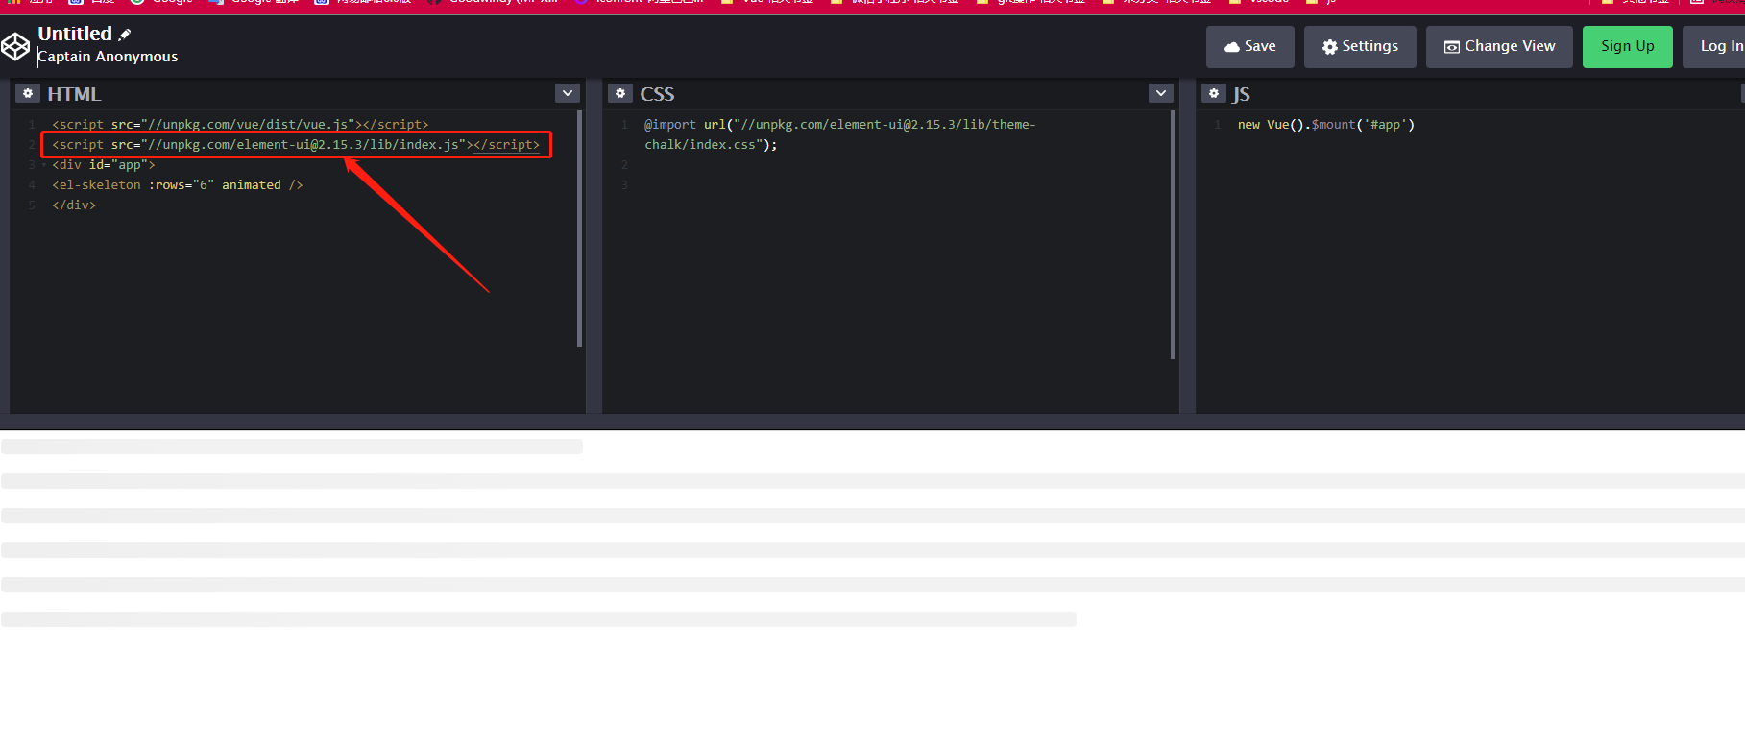Image resolution: width=1745 pixels, height=747 pixels.
Task: Expand CSS editor dropdown chevron
Action: 1161,93
